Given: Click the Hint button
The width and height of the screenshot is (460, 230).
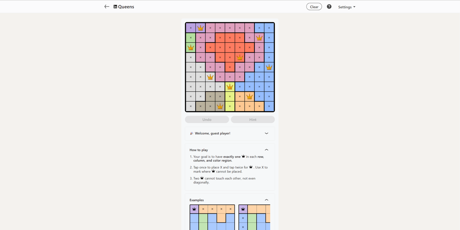Looking at the screenshot, I should (253, 119).
